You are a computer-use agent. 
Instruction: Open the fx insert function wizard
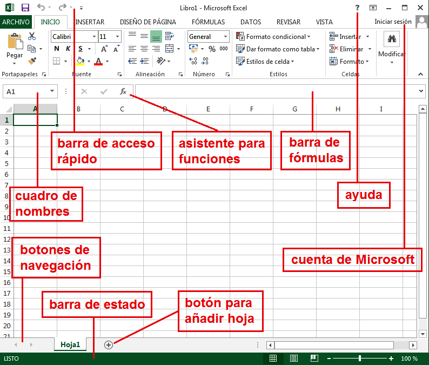pos(123,91)
